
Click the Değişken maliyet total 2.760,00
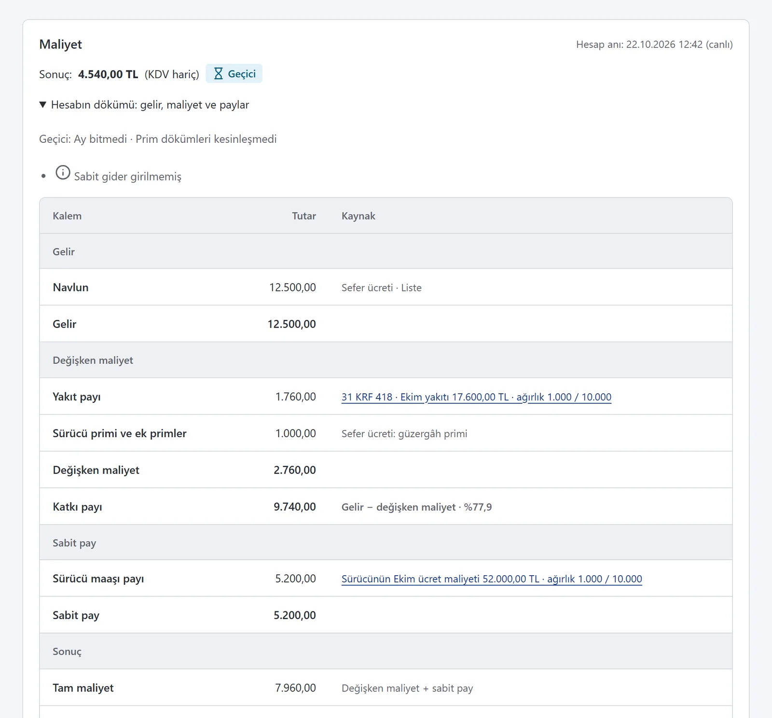(295, 470)
